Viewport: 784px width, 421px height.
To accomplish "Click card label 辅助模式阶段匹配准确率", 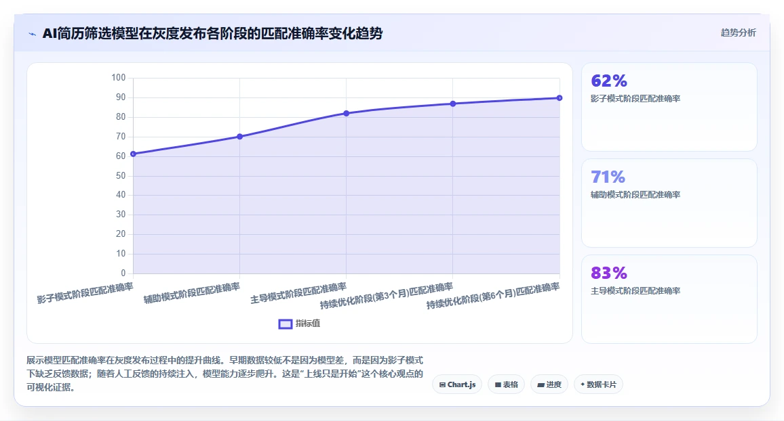I will pos(635,195).
